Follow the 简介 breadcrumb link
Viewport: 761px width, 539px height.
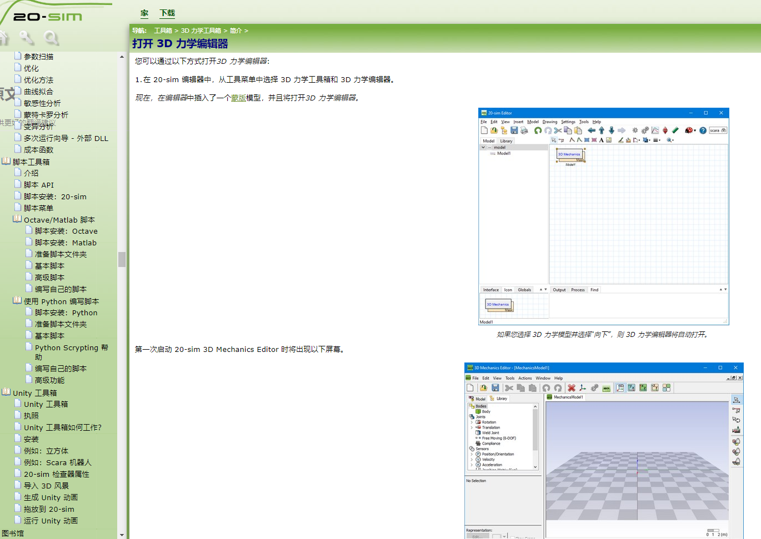click(x=236, y=31)
